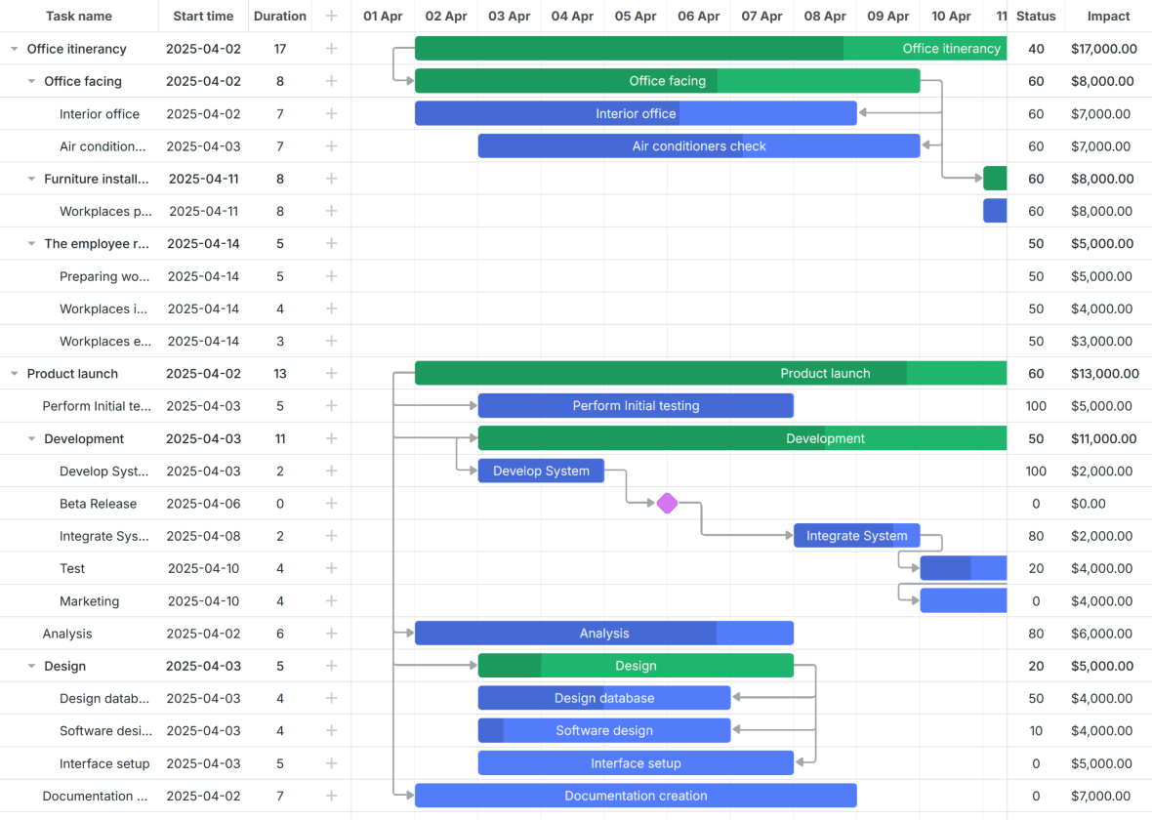Collapse the Furniture install group
The image size is (1152, 820).
[30, 179]
